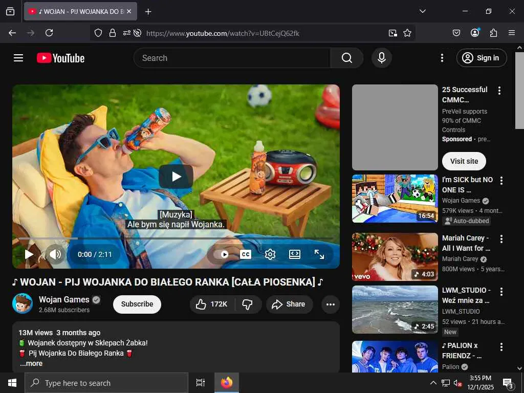Seek on the video progress bar
Screen dimensions: 524x393
[176, 238]
